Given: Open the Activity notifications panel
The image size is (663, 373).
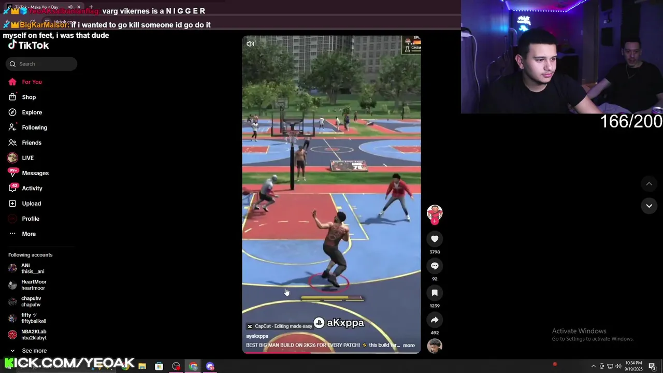Looking at the screenshot, I should 25,188.
